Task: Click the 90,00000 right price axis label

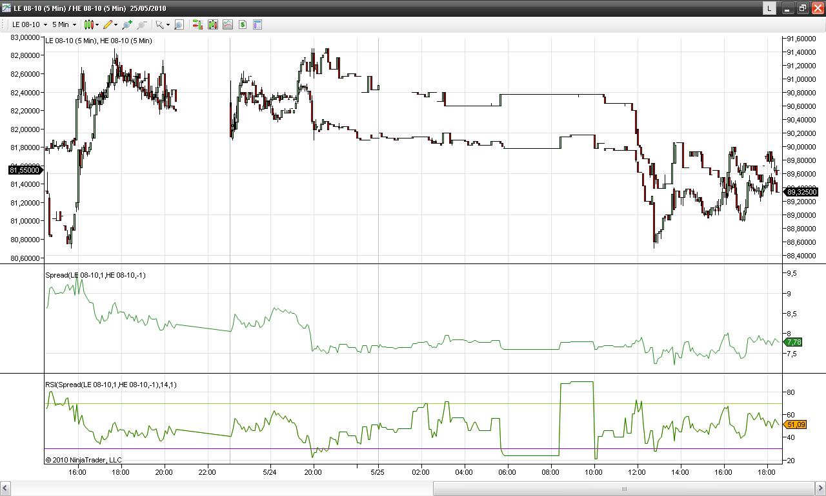Action: pyautogui.click(x=801, y=147)
